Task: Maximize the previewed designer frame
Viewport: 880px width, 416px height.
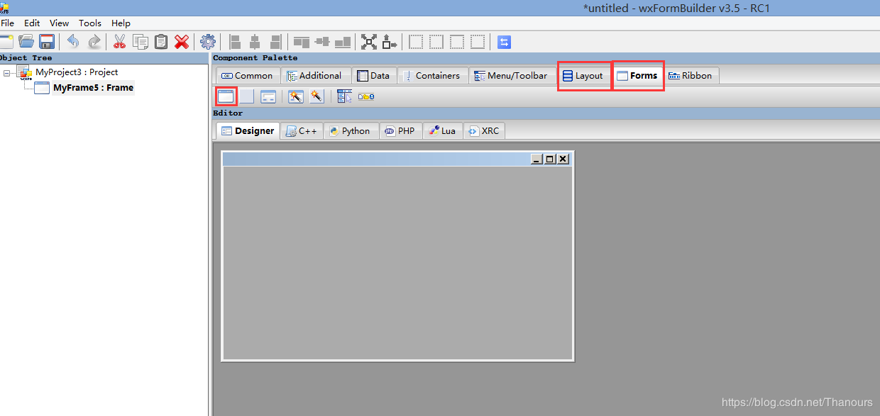Action: [x=550, y=159]
